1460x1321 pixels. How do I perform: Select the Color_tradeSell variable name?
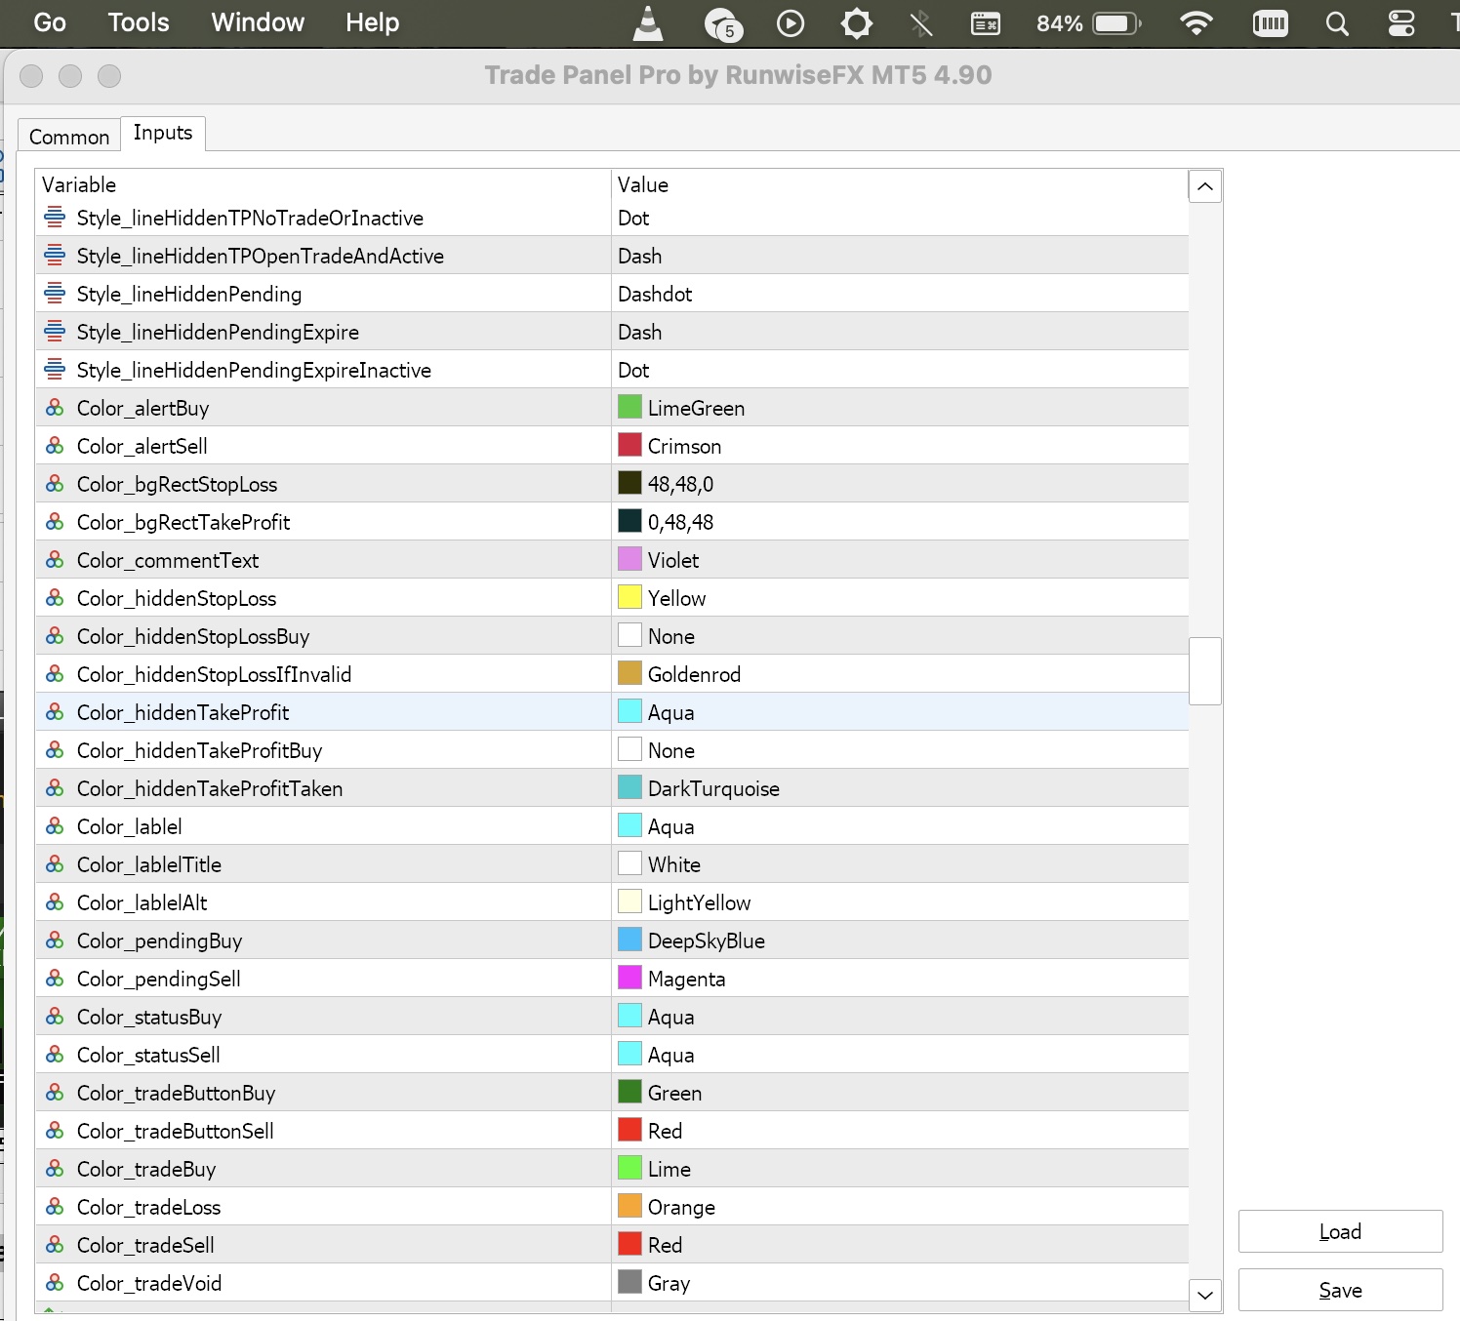(x=145, y=1245)
